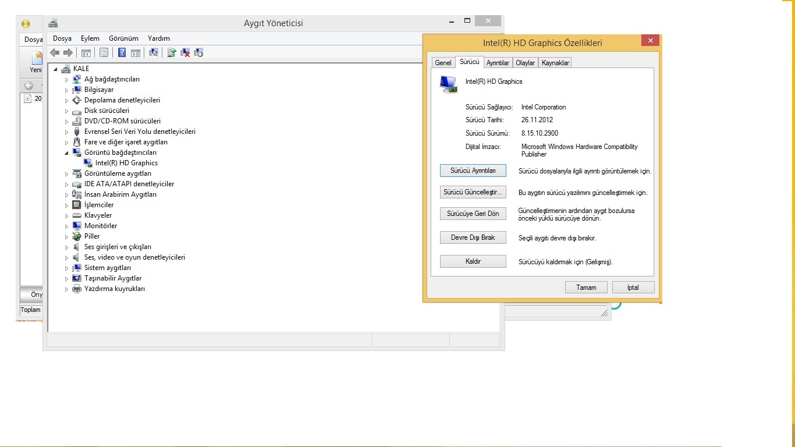Click the Dosya tab in the background window

[33, 40]
